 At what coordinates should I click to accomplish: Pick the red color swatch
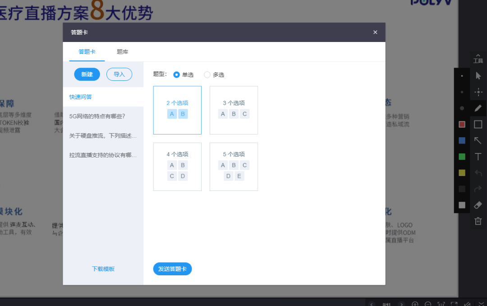462,125
